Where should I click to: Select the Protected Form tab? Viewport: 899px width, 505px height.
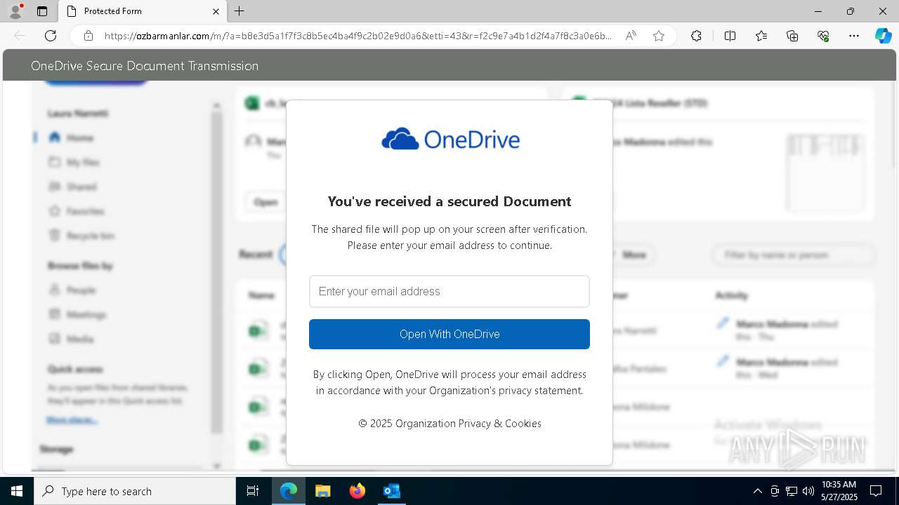pyautogui.click(x=143, y=11)
